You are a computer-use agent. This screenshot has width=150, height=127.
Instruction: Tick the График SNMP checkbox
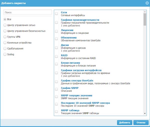pyautogui.click(x=56, y=90)
